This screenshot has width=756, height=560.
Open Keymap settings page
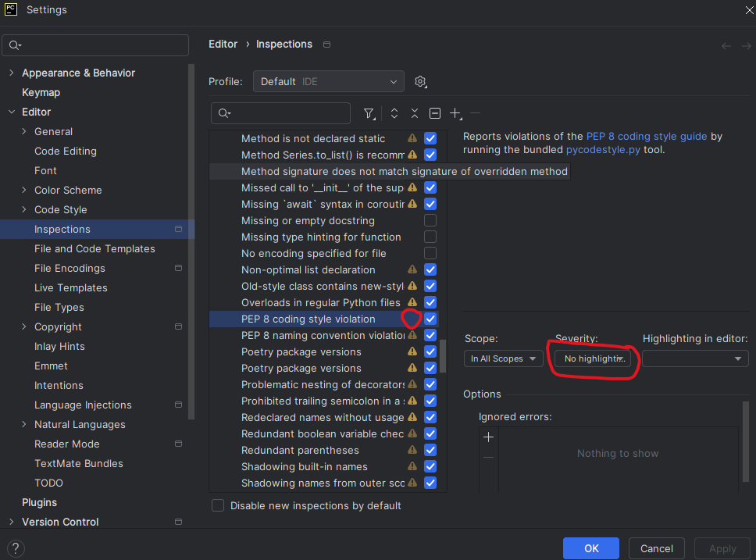(41, 92)
